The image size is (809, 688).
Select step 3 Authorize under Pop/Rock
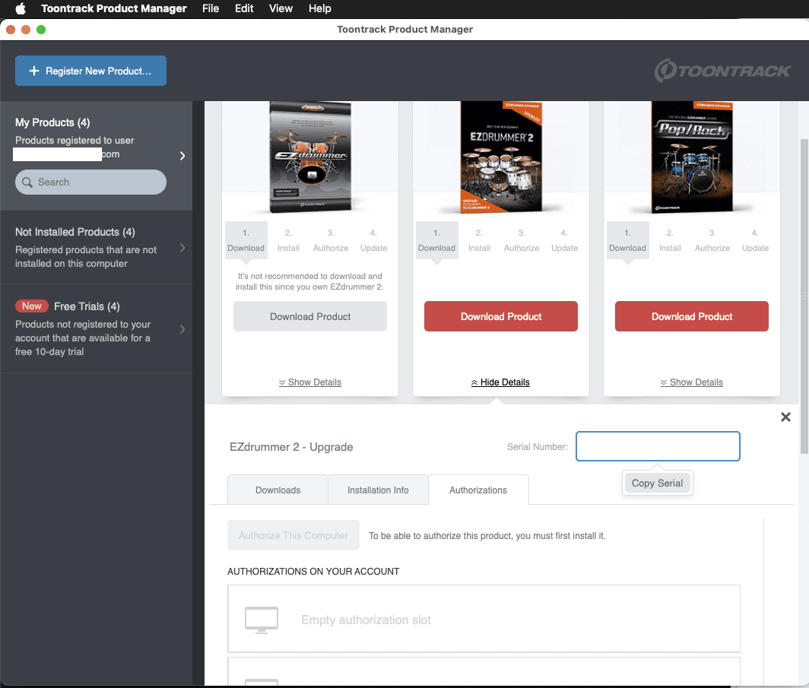[x=712, y=241]
